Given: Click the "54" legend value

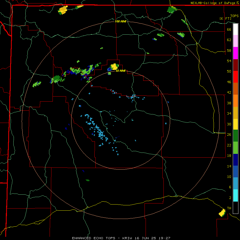Looking at the screenshot, I should pyautogui.click(x=229, y=61).
